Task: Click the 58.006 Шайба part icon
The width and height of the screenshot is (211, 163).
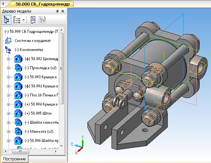Action: (18, 141)
